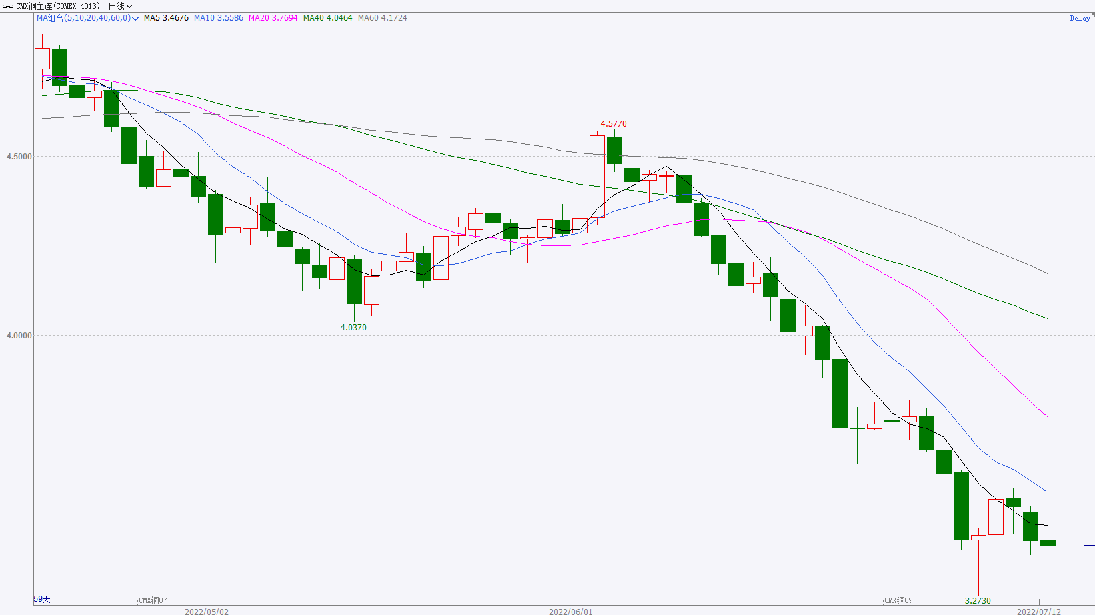Select the CMX铜09 contract marker
This screenshot has width=1095, height=615.
point(898,601)
